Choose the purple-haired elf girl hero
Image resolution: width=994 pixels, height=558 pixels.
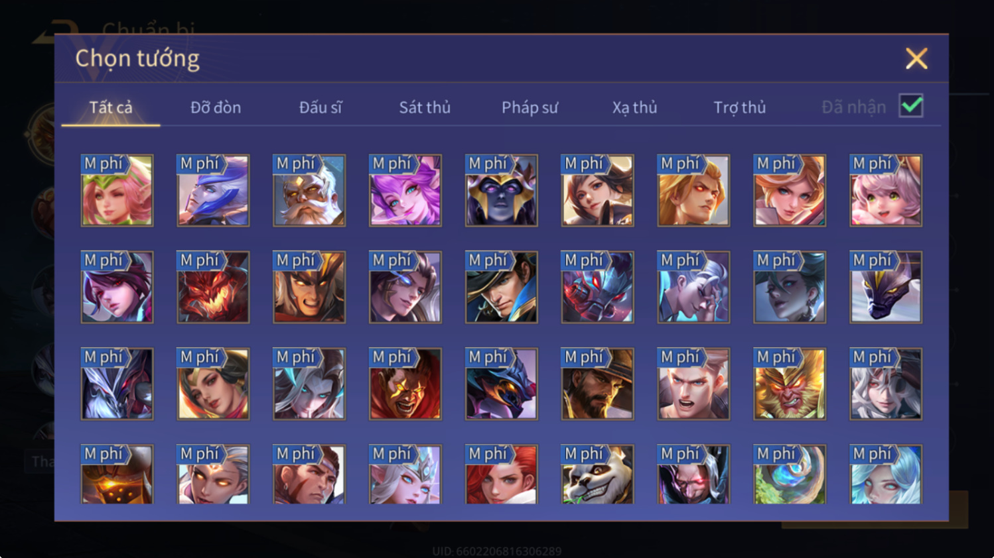405,191
